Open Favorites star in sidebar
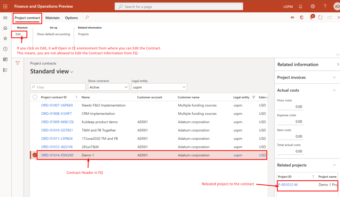Viewport: 340px width, 197px height. [5, 38]
